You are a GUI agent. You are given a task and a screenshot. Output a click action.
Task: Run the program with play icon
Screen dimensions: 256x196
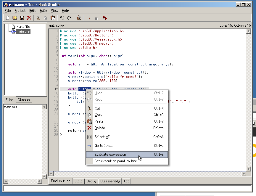(89, 18)
